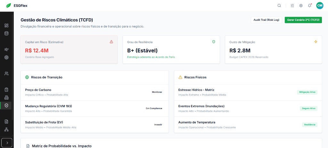
Task: Click the wind icon in sidebar
Action: [x=6, y=50]
